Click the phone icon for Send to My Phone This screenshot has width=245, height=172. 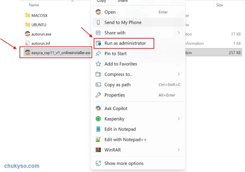[98, 22]
